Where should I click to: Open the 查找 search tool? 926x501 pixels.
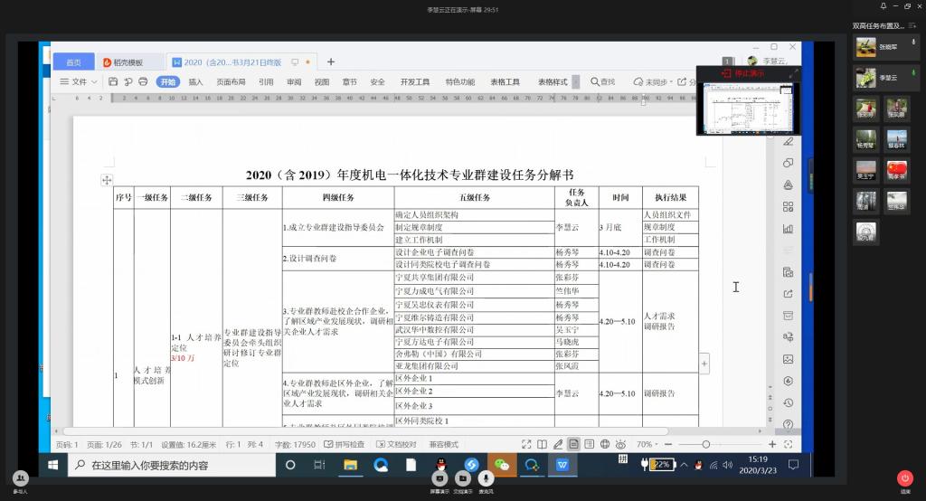pos(602,82)
